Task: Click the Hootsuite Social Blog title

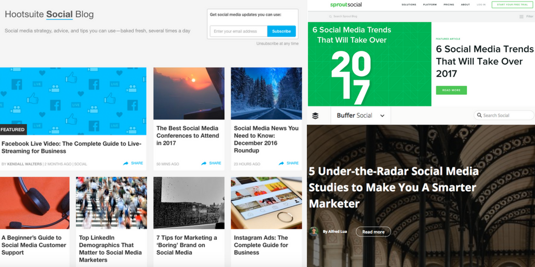Action: (x=49, y=14)
